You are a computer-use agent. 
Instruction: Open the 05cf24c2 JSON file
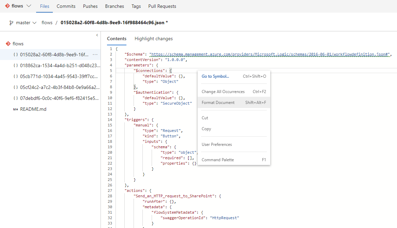click(60, 87)
